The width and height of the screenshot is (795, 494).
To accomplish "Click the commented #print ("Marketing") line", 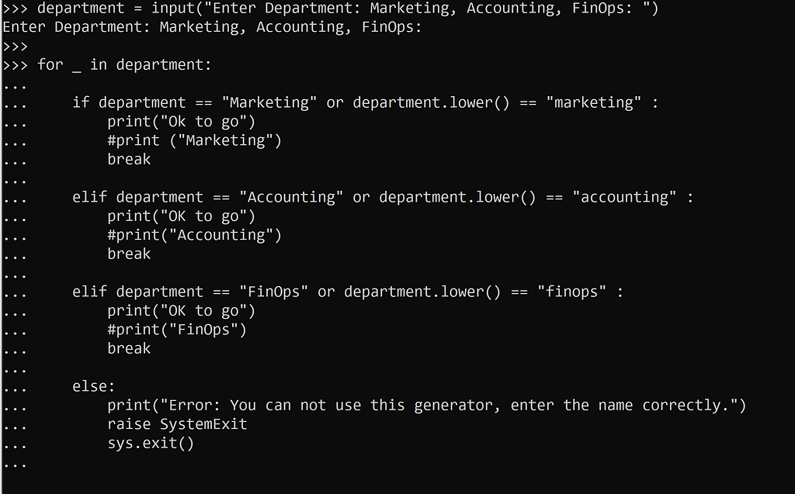I will click(194, 140).
